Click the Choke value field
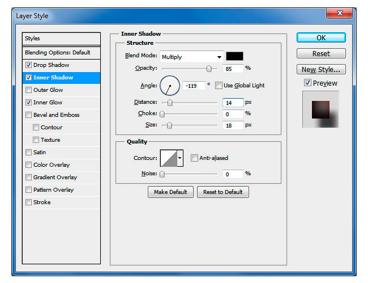Viewport: 368px width, 283px height. pyautogui.click(x=233, y=114)
